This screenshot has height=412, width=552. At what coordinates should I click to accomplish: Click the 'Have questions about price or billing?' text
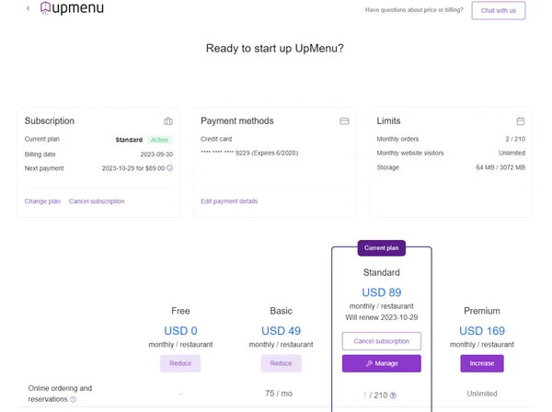pyautogui.click(x=414, y=10)
